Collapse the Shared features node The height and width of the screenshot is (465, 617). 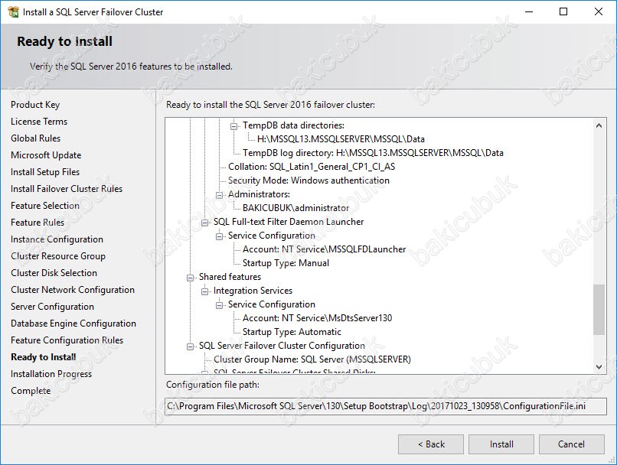(190, 278)
